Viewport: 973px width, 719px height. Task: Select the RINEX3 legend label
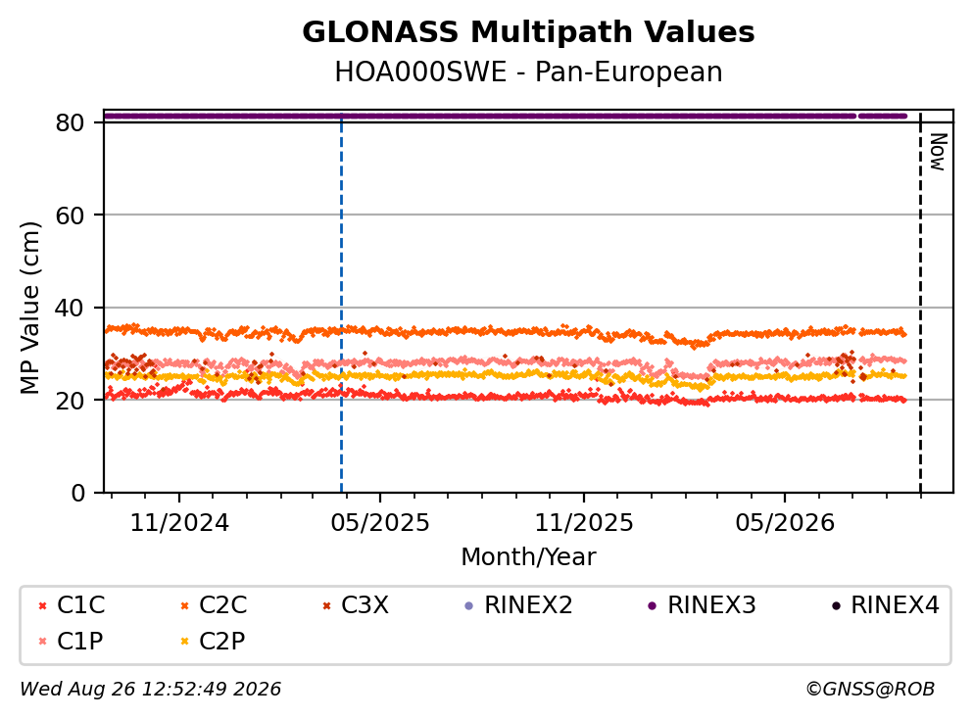(x=711, y=605)
